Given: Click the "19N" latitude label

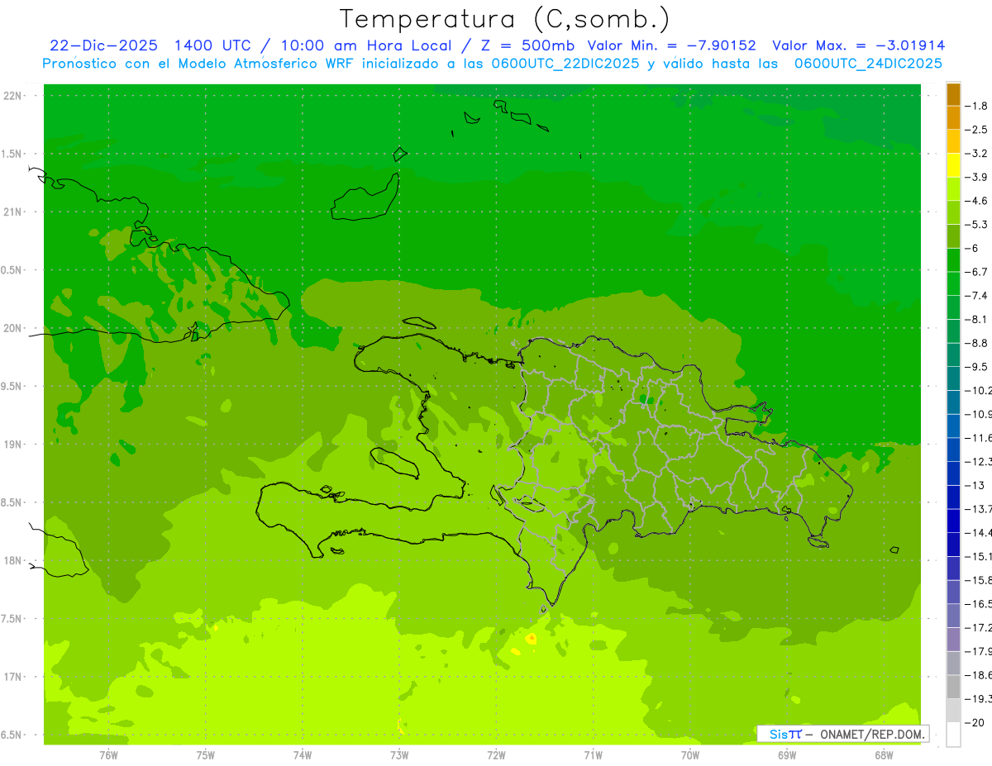Looking at the screenshot, I should coord(13,445).
